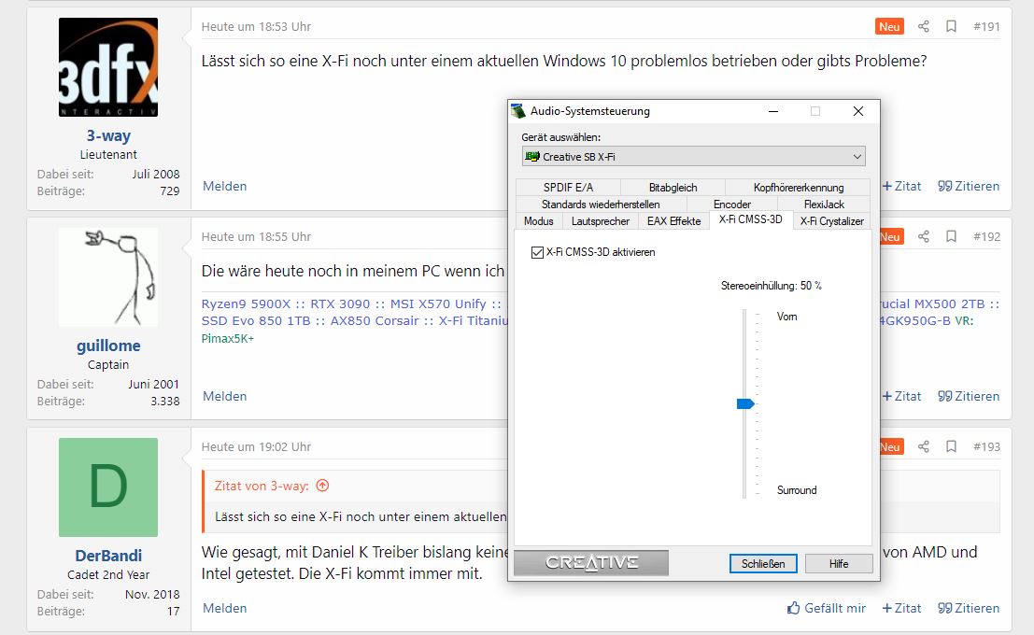The height and width of the screenshot is (635, 1034).
Task: Click the Creative logo in dialog
Action: pos(591,563)
